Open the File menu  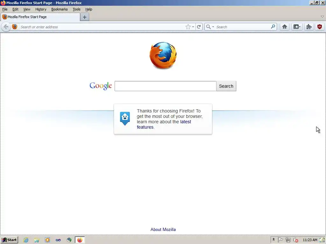(5, 9)
